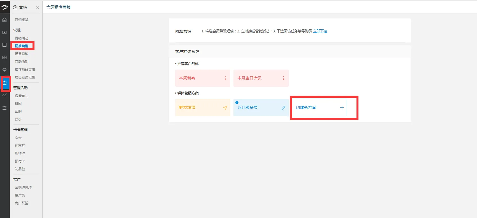Click the paper plane icon on 群发短信
477x218 pixels.
(x=225, y=108)
